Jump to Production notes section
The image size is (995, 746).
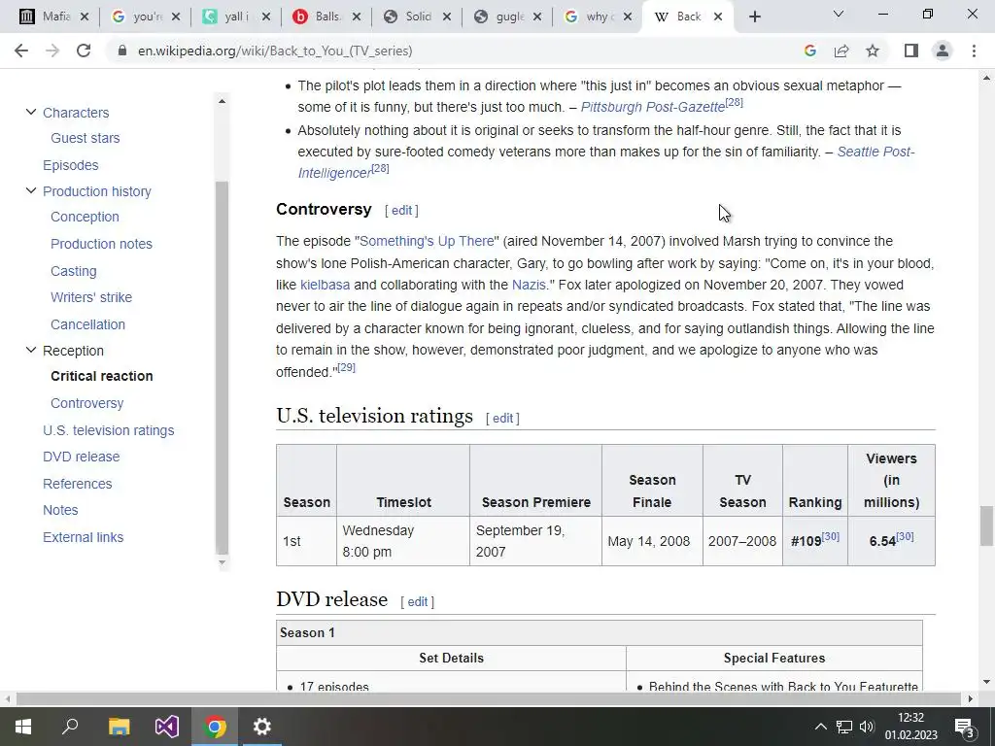101,244
